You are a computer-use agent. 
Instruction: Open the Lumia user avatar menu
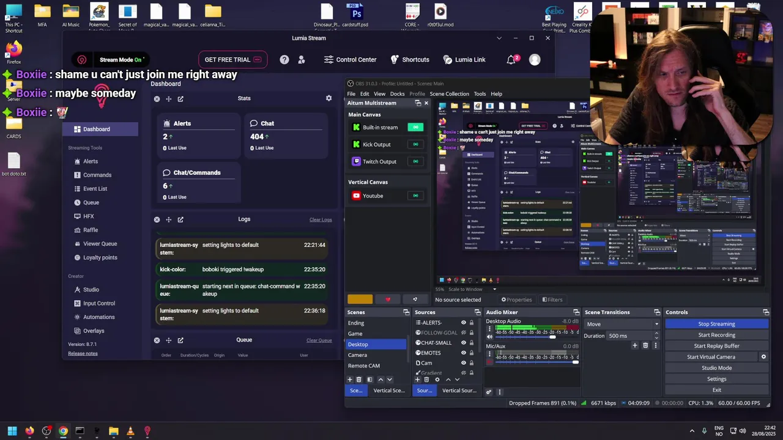pyautogui.click(x=535, y=59)
